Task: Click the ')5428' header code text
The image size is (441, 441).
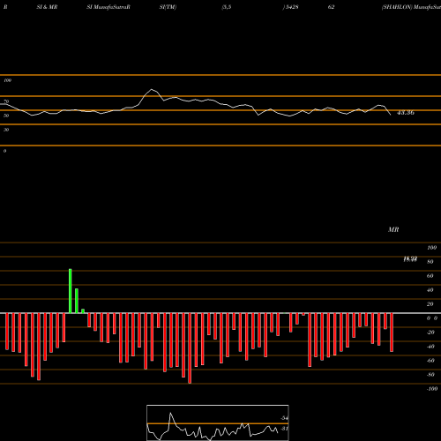Action: pyautogui.click(x=290, y=7)
